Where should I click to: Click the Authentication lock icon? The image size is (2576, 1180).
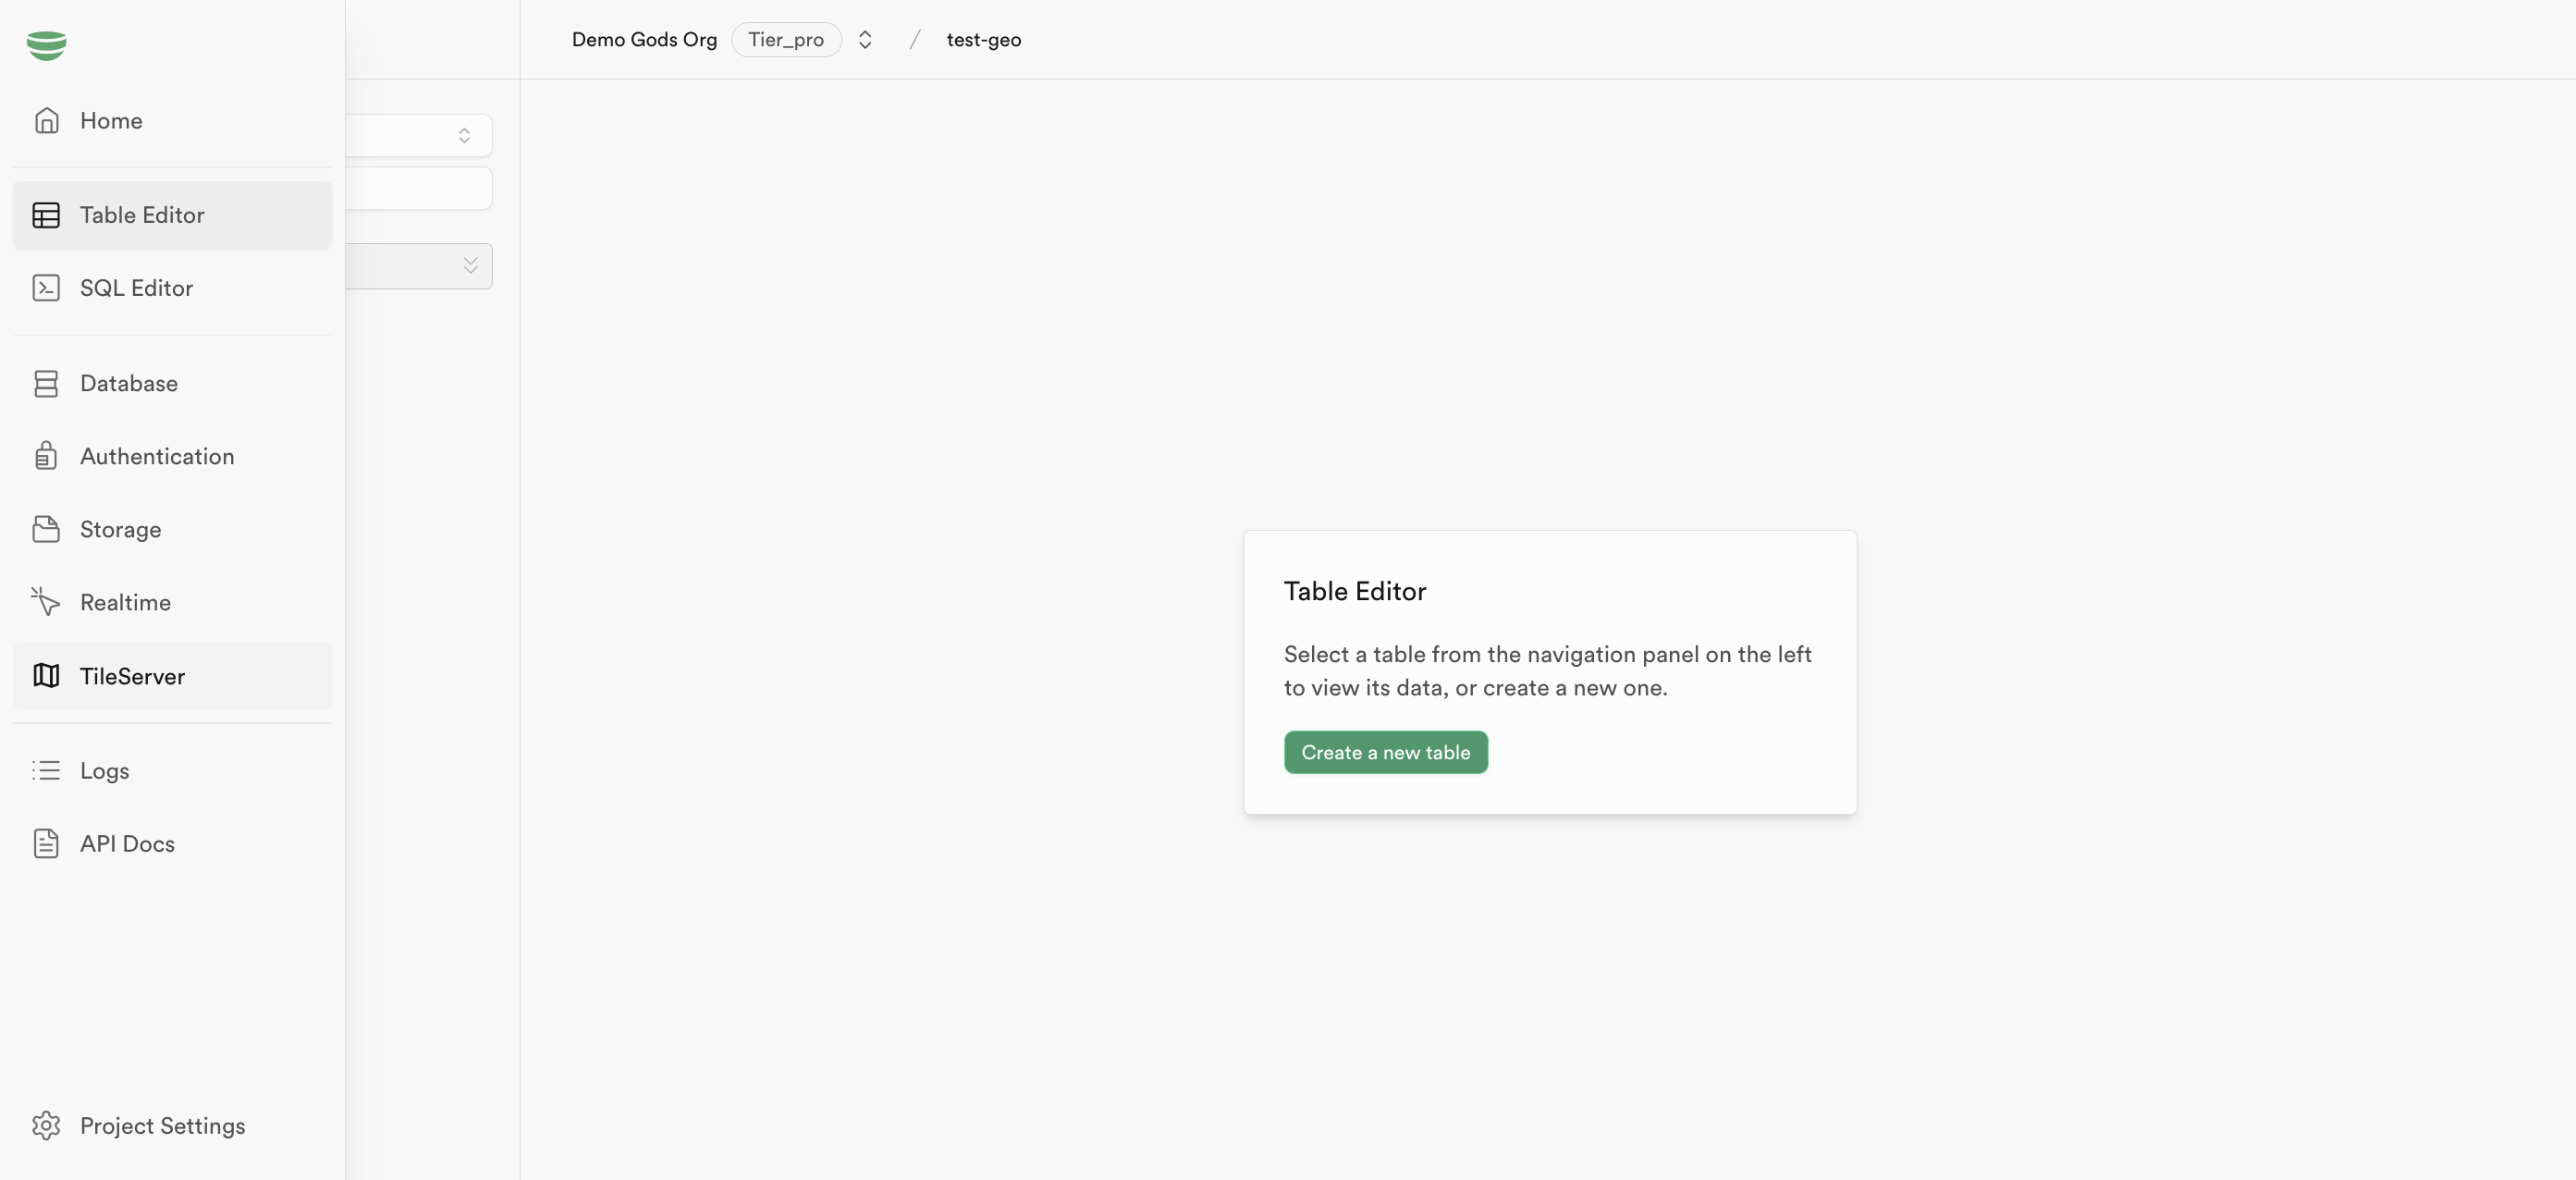46,456
